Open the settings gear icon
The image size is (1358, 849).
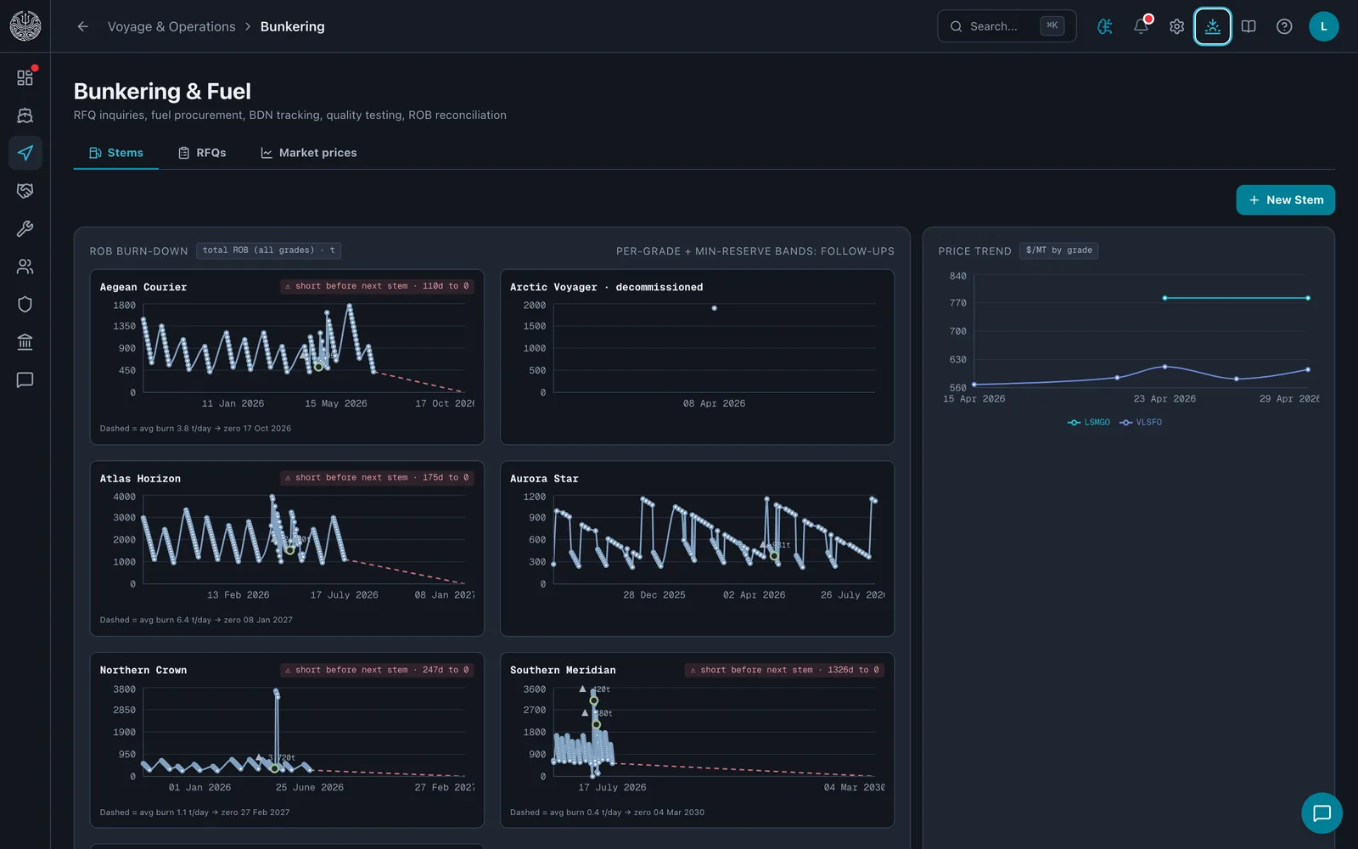pos(1176,26)
